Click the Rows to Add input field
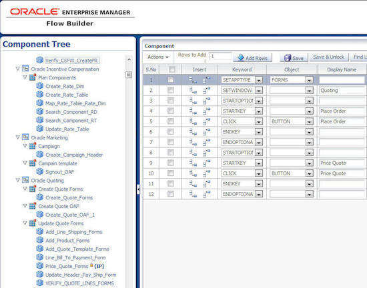This screenshot has height=288, width=367. pos(220,57)
